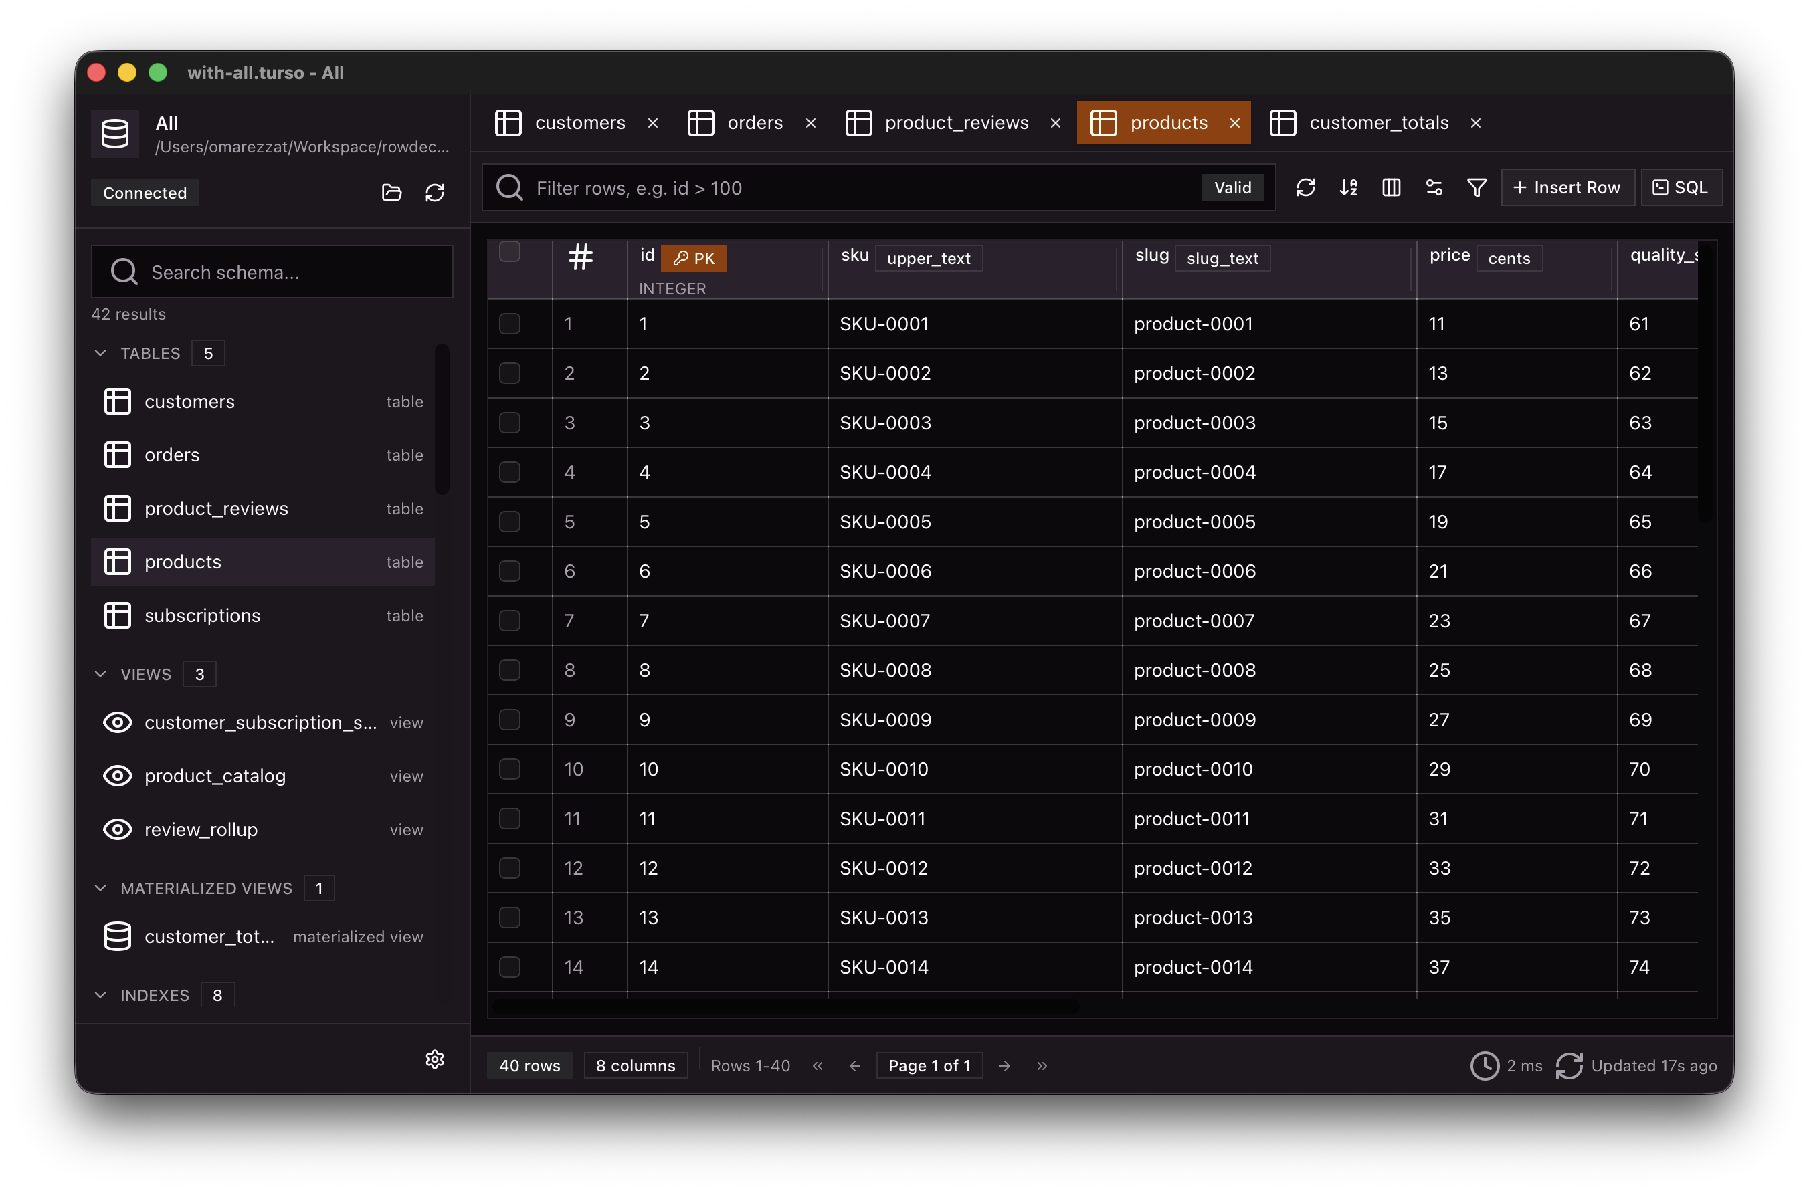
Task: Close the customers tab
Action: pyautogui.click(x=652, y=123)
